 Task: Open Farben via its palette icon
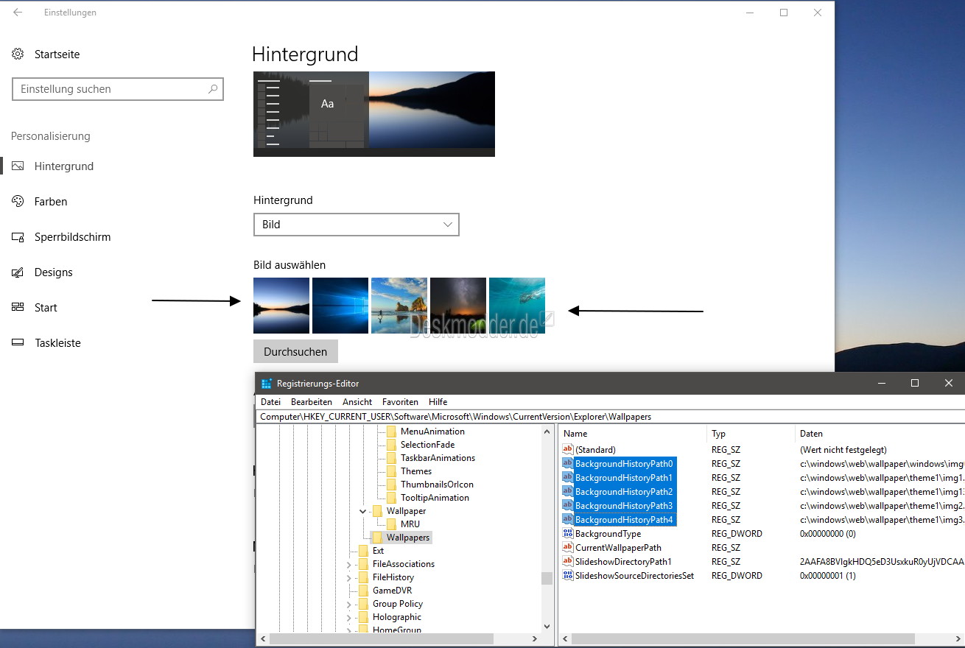point(18,201)
